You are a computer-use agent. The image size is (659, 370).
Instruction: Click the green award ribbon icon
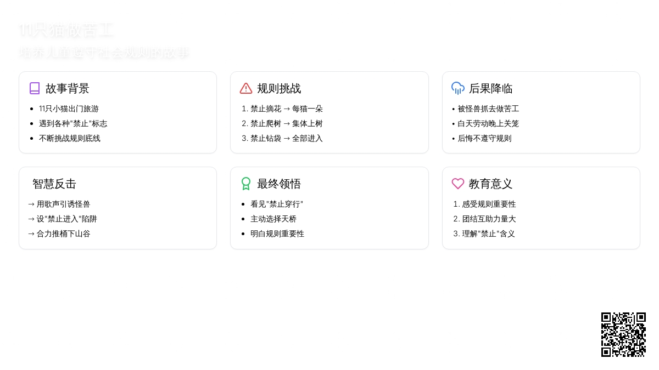(x=246, y=184)
